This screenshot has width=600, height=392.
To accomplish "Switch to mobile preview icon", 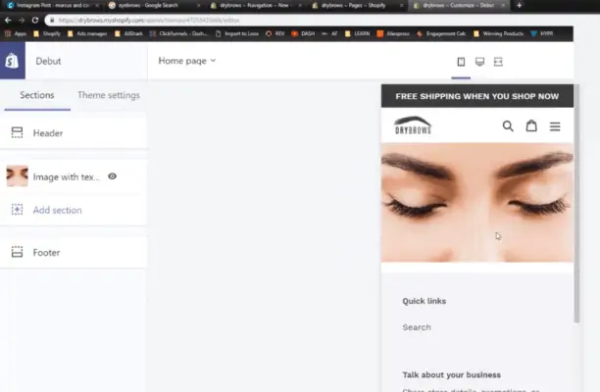I will click(461, 62).
